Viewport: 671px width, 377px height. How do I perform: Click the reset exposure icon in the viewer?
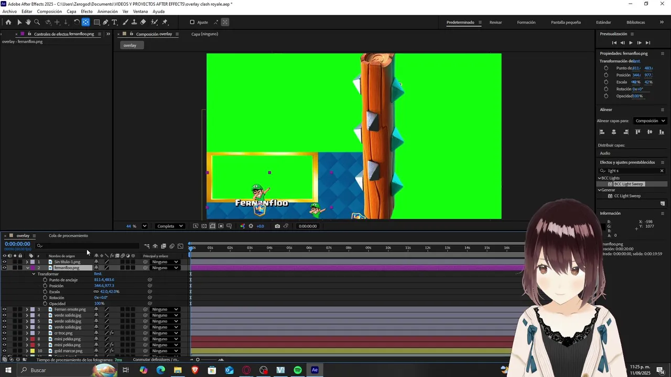[x=251, y=226]
